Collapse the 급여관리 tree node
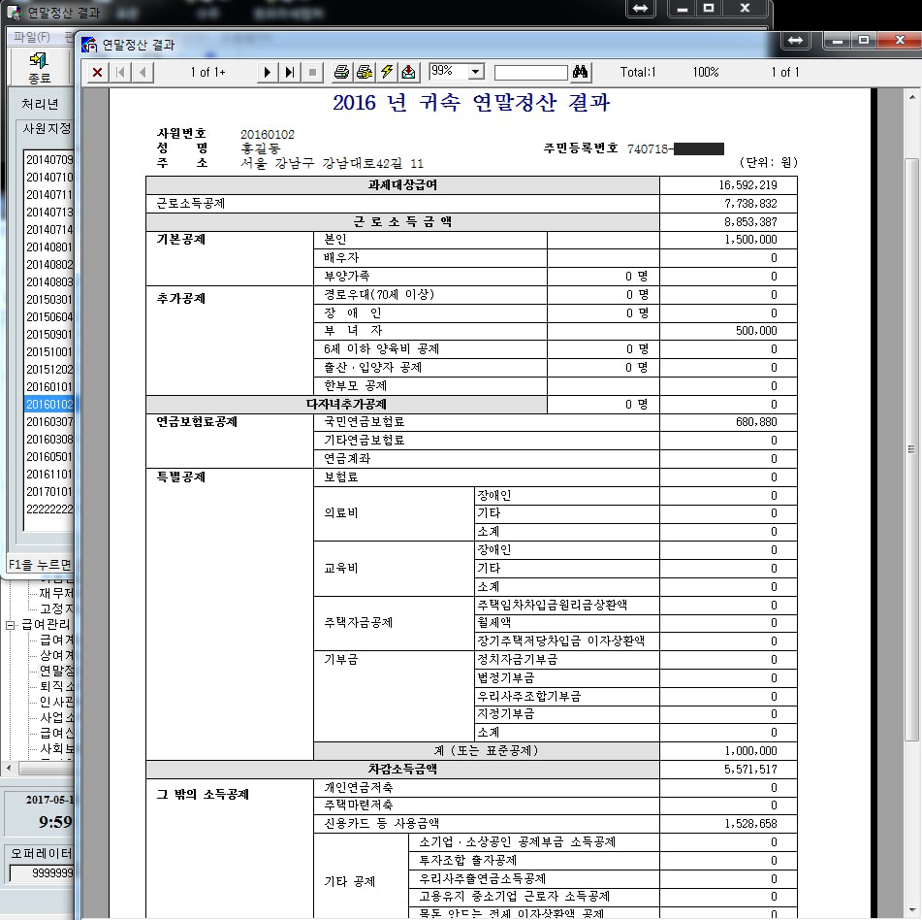The height and width of the screenshot is (920, 922). [x=11, y=624]
